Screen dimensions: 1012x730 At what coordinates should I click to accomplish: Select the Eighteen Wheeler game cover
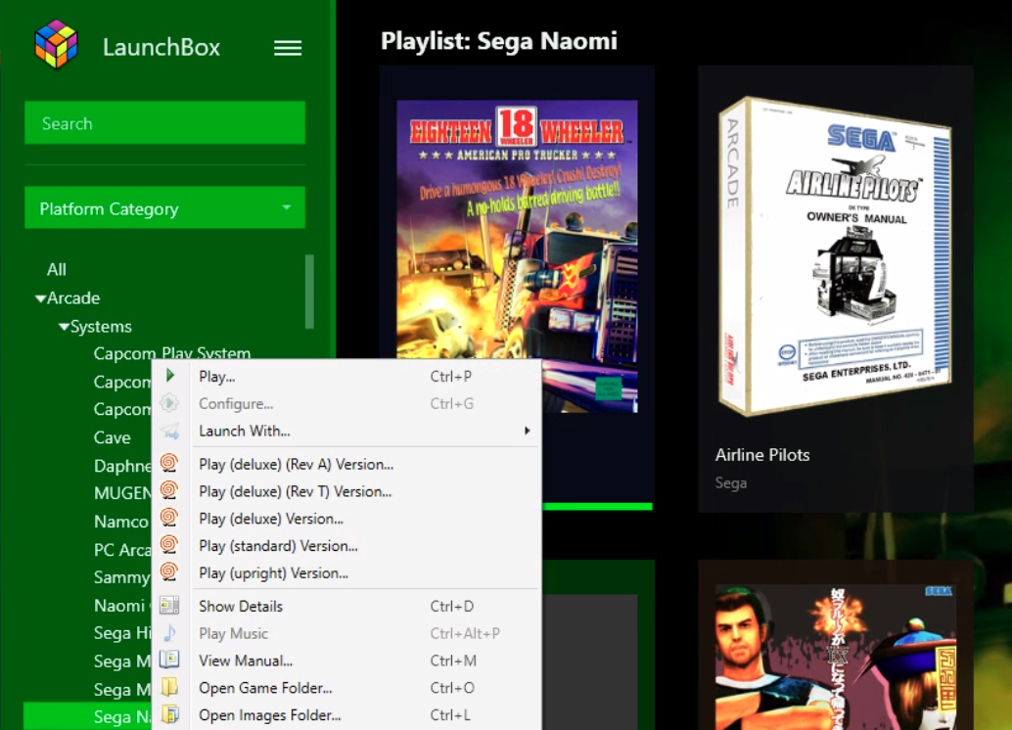coord(517,229)
